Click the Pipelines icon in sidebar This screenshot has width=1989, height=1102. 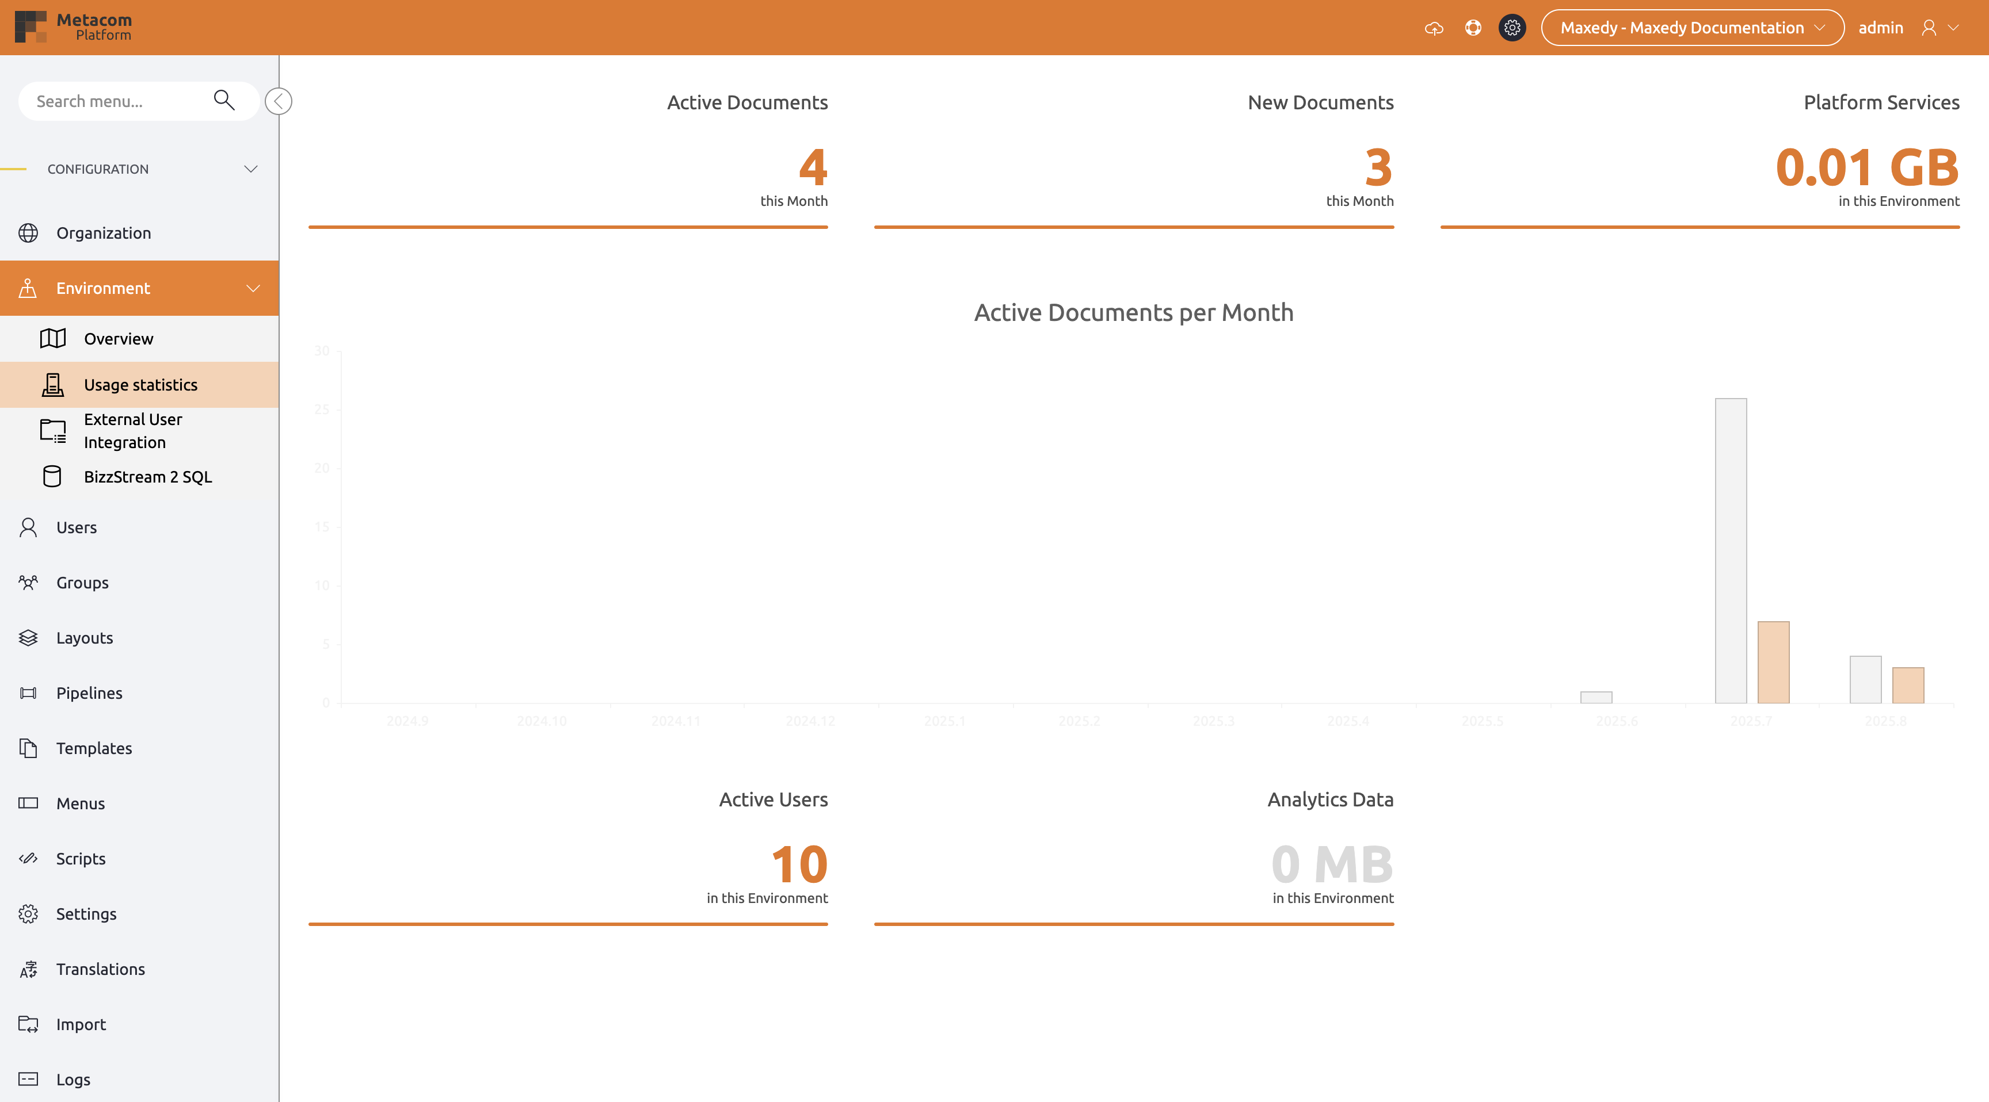point(29,693)
